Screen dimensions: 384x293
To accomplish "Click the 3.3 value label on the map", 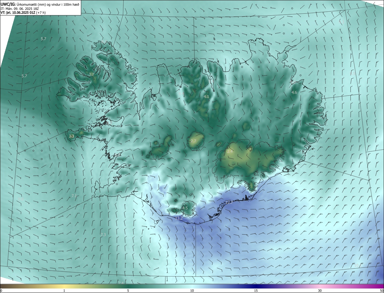I will tap(71, 136).
